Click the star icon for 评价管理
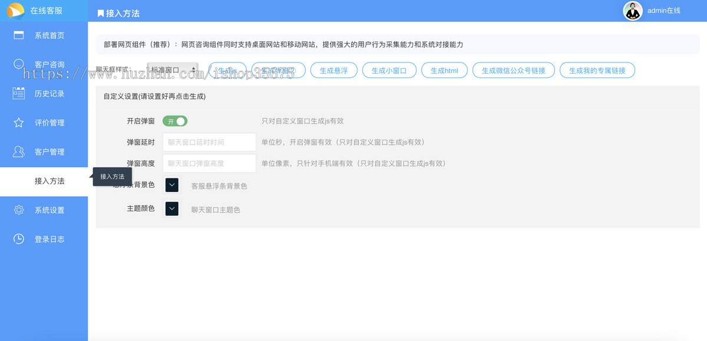The image size is (707, 341). coord(19,123)
